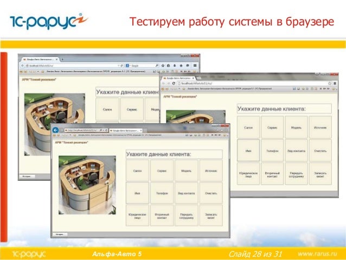Click Firefox window's home icon

[181, 66]
